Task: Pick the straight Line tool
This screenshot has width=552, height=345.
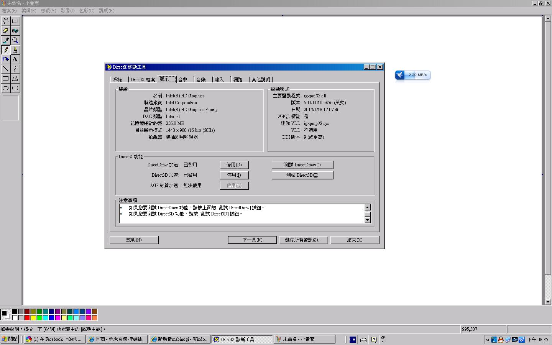Action: tap(6, 69)
